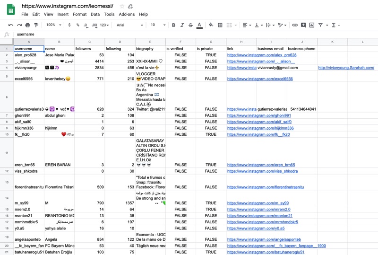Viewport: 378px width, 255px height.
Task: Open the alex_pro628 Instagram link
Action: [x=262, y=55]
